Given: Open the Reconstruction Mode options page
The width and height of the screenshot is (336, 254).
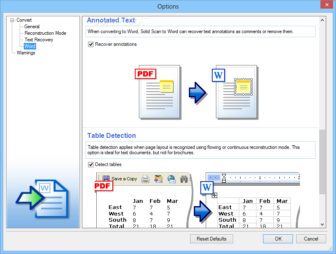Looking at the screenshot, I should click(x=45, y=33).
